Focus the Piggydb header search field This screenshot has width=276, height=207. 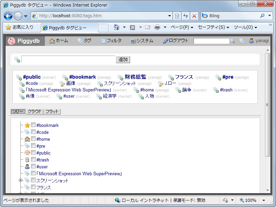211,41
